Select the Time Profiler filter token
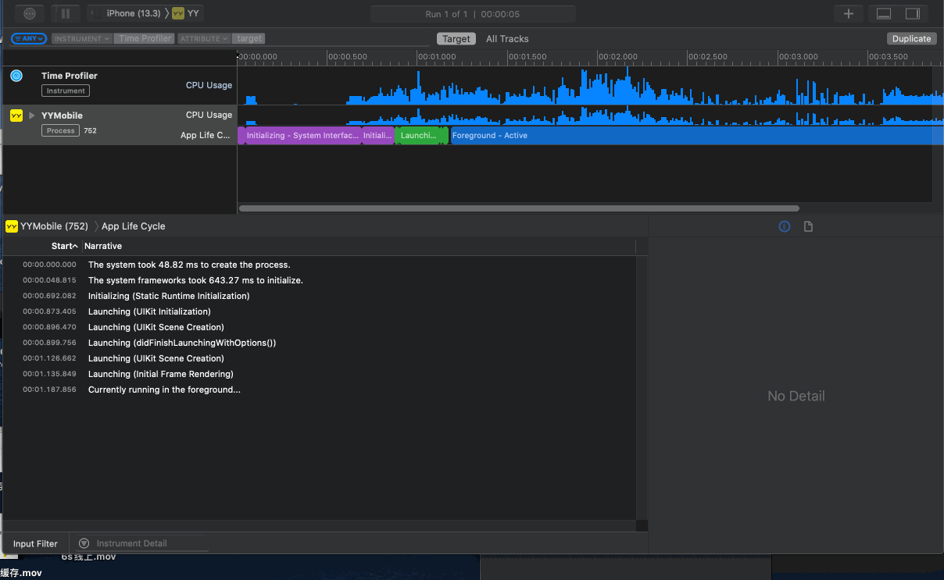Viewport: 944px width, 580px height. (145, 38)
